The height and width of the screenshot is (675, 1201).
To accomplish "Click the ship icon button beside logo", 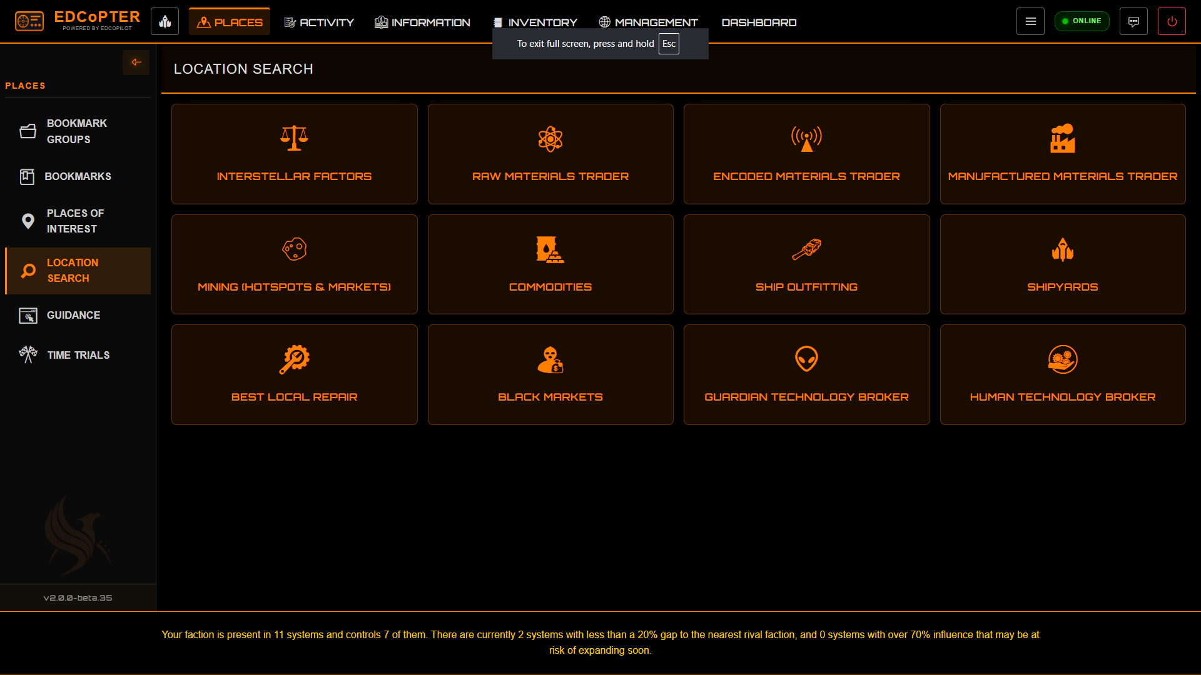I will click(x=165, y=22).
